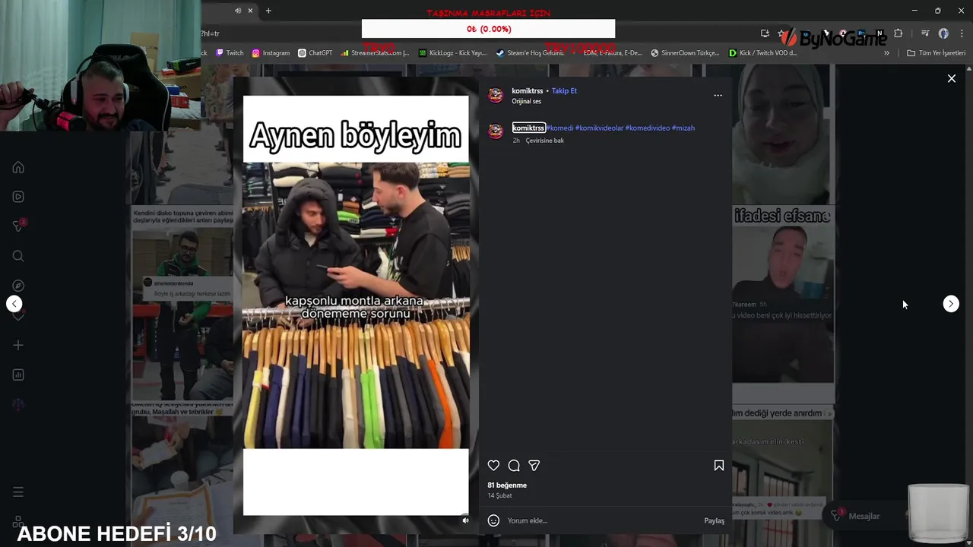Open browser extensions puzzle icon
Screen dimensions: 973x547
899,33
